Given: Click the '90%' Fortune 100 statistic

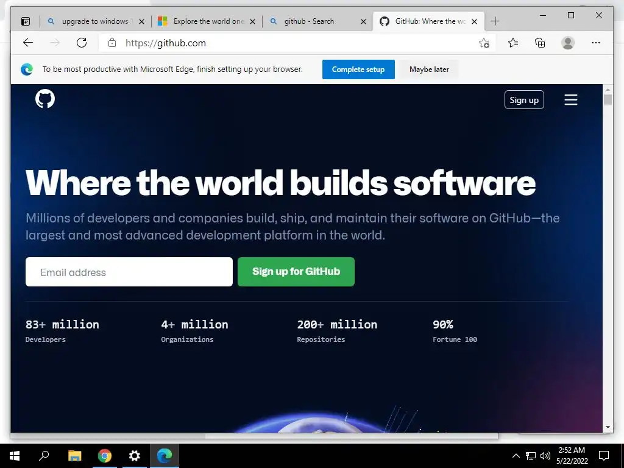Looking at the screenshot, I should click(x=443, y=324).
